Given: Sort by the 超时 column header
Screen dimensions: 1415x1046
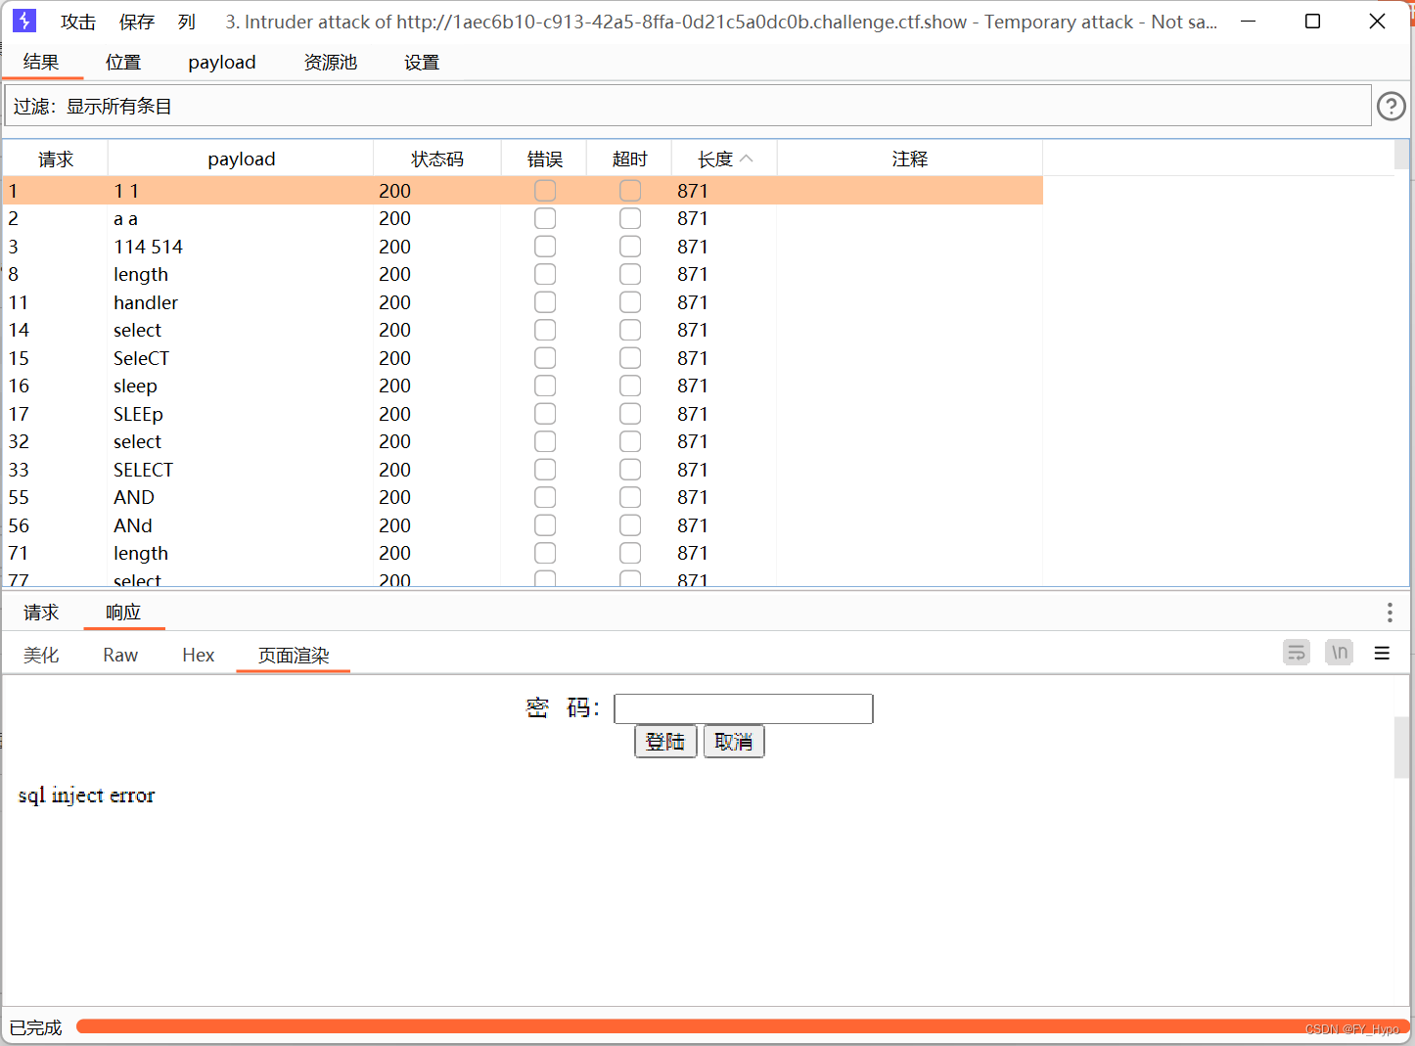Looking at the screenshot, I should (x=629, y=159).
